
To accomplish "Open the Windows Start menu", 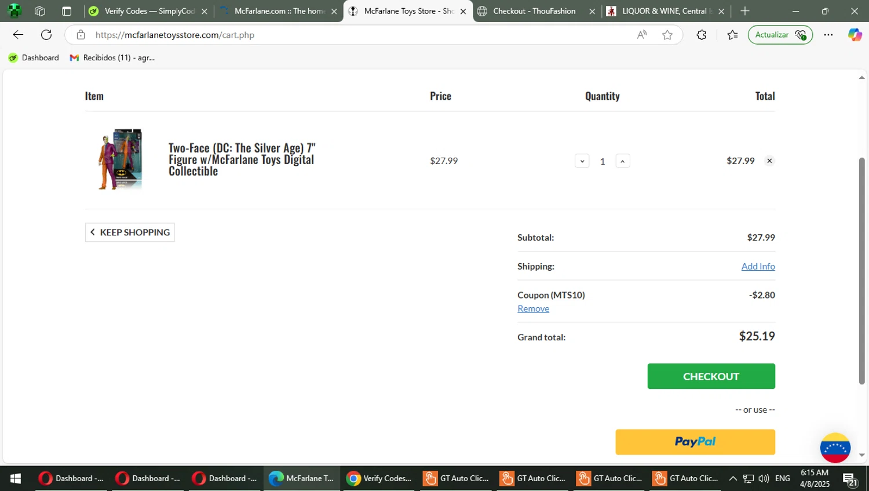I will pos(16,478).
